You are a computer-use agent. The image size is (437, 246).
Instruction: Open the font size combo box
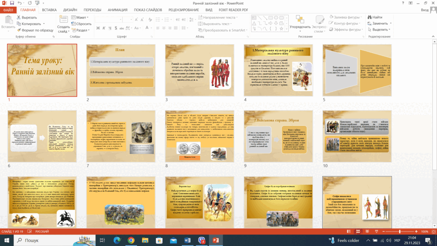coord(127,20)
